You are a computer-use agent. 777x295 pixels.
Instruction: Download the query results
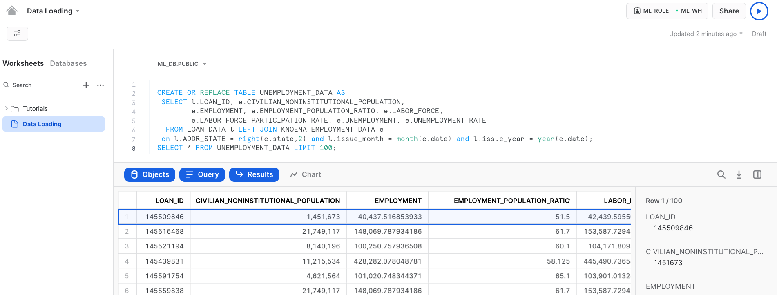pyautogui.click(x=739, y=174)
